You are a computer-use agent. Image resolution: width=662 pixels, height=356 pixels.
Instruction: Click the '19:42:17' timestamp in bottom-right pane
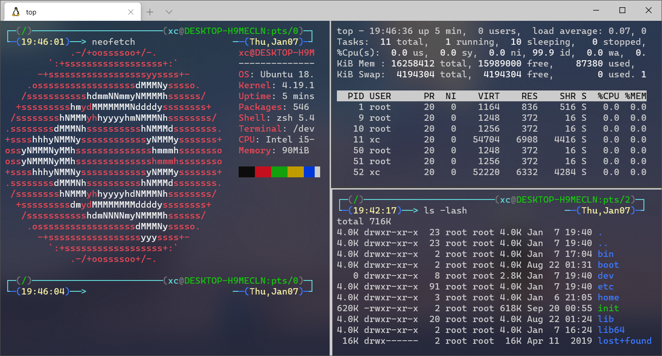click(375, 210)
